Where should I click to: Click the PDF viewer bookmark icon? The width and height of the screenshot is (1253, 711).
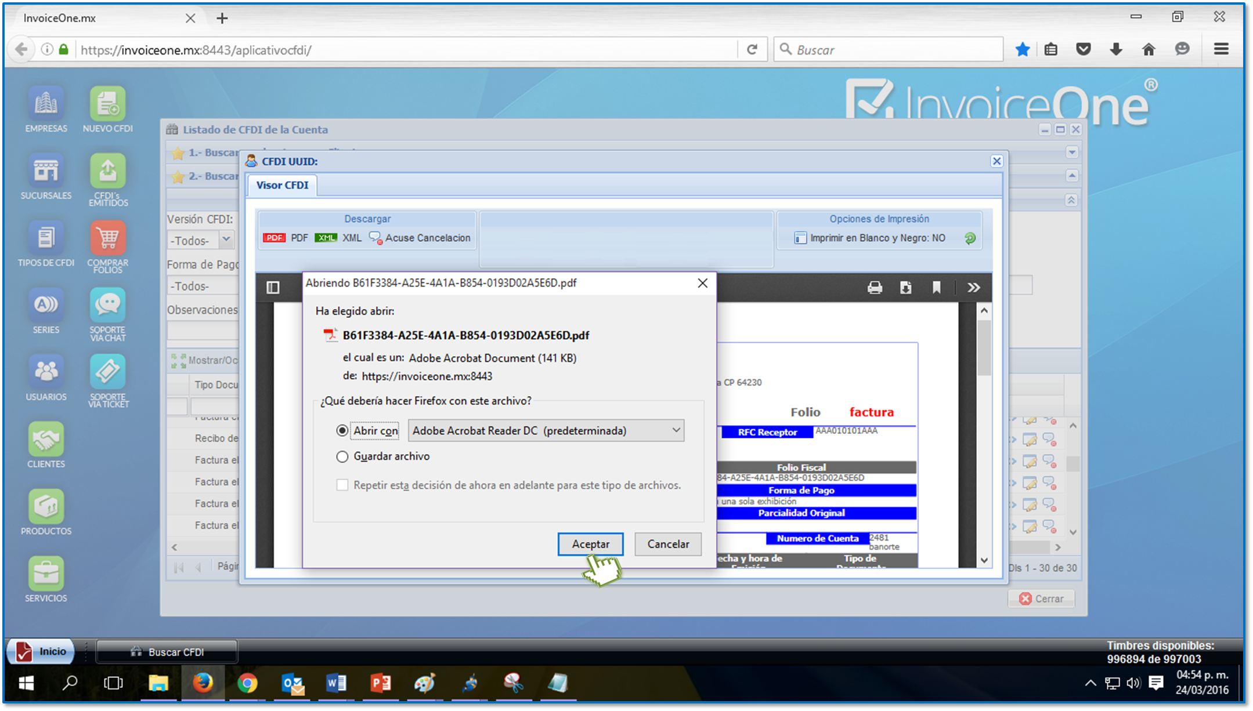[x=936, y=288]
